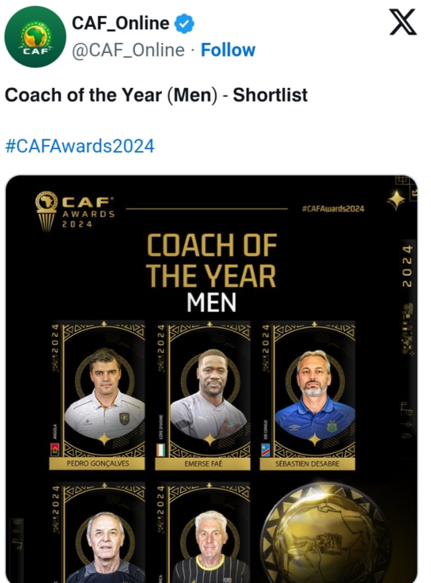This screenshot has width=431, height=583.
Task: Click the bottom-middle coach in striped shirt
Action: pyautogui.click(x=209, y=546)
